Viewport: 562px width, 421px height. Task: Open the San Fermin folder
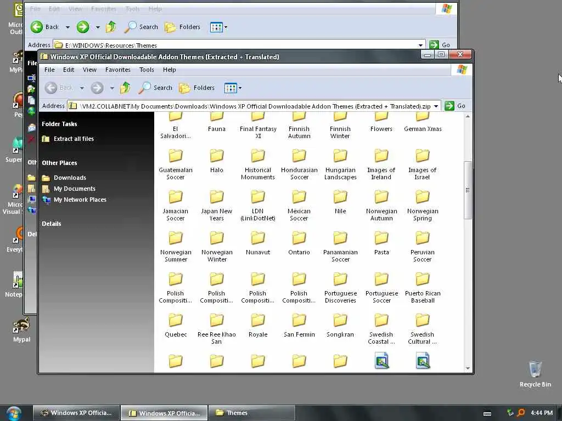(x=299, y=326)
